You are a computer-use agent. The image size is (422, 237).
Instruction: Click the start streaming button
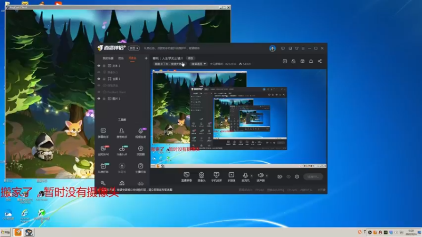click(313, 176)
